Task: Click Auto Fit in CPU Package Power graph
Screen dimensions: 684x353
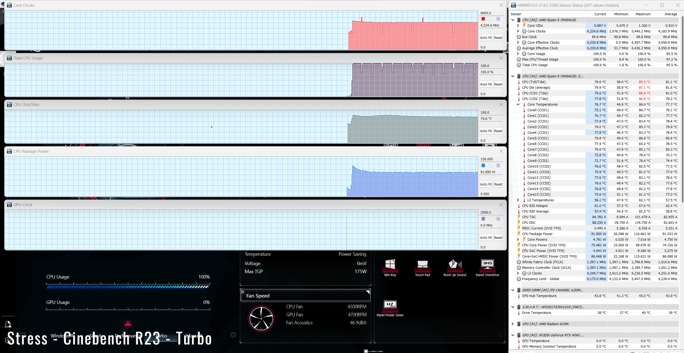Action: click(x=486, y=184)
